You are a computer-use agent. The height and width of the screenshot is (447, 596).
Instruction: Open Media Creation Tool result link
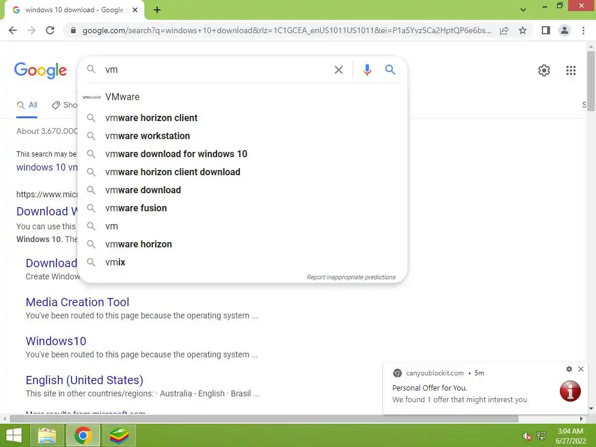(77, 302)
